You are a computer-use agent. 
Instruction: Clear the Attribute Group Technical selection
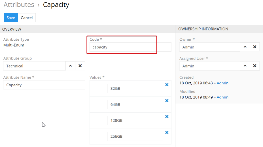coord(80,66)
